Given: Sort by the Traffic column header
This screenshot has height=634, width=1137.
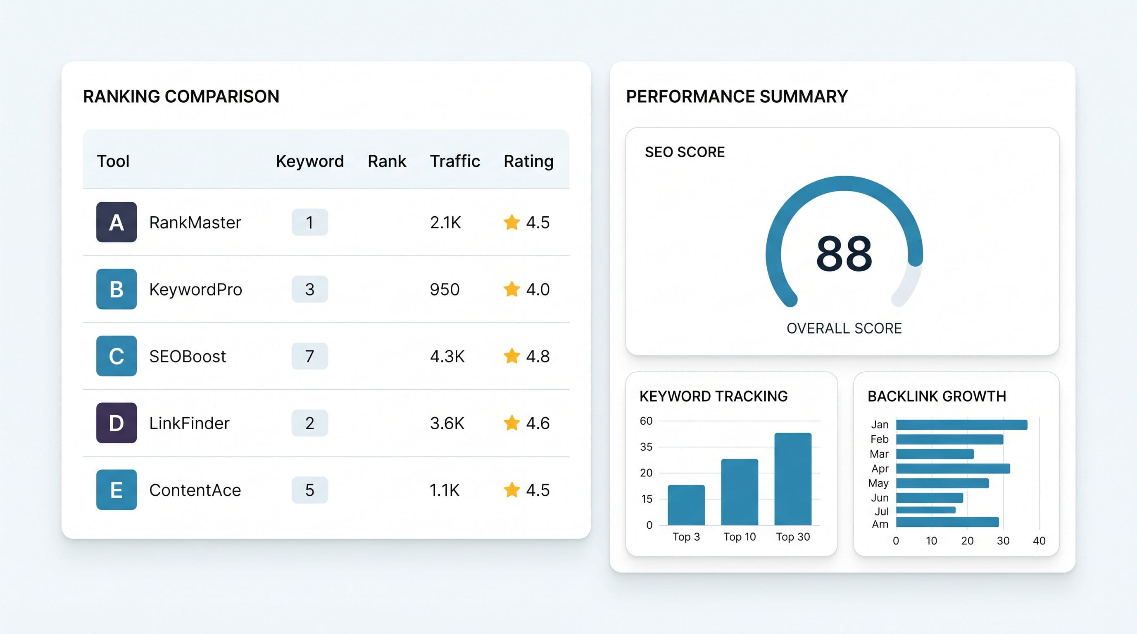Looking at the screenshot, I should click(x=455, y=161).
